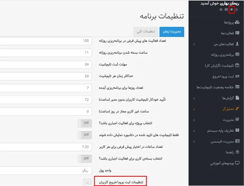Expand the تعاریف پایه سیستم sidebar menu

[x=194, y=131]
